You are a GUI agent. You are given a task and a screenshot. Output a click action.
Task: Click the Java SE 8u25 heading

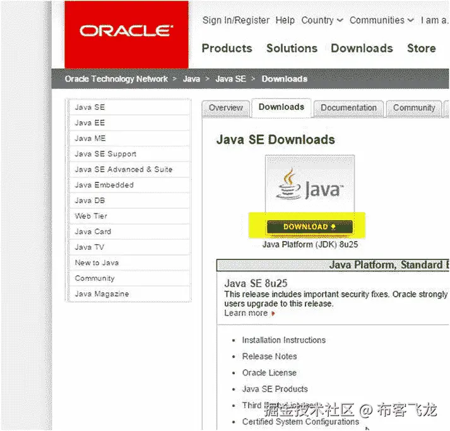[256, 283]
